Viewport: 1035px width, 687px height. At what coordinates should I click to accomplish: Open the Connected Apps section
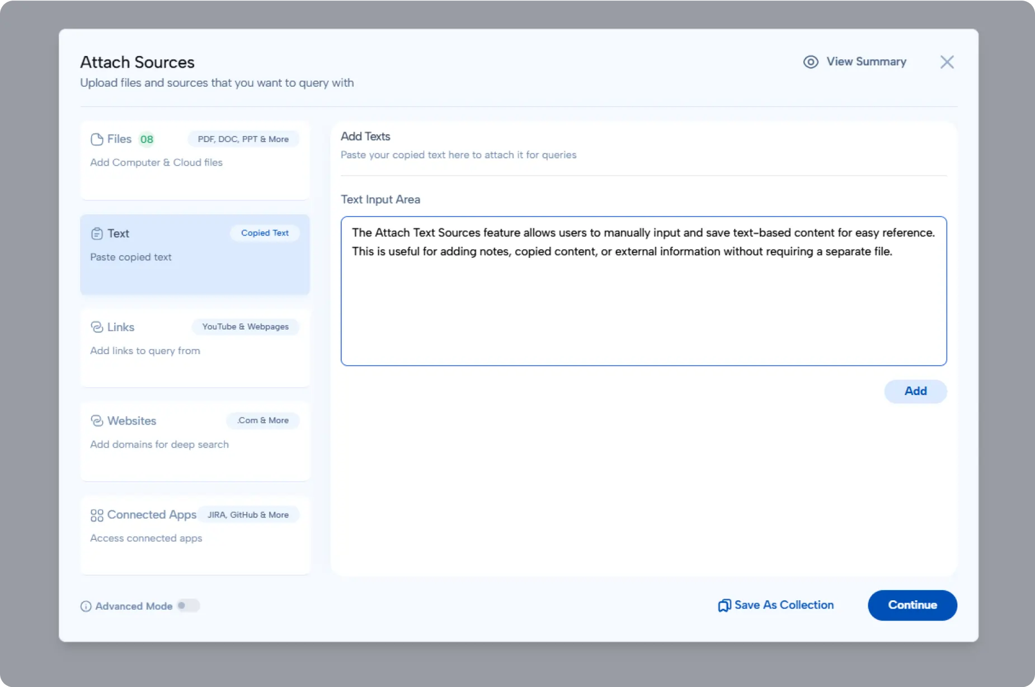(195, 534)
